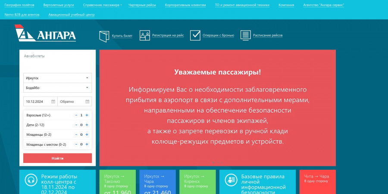Open ТО и ремонт авиационной техники

click(242, 5)
